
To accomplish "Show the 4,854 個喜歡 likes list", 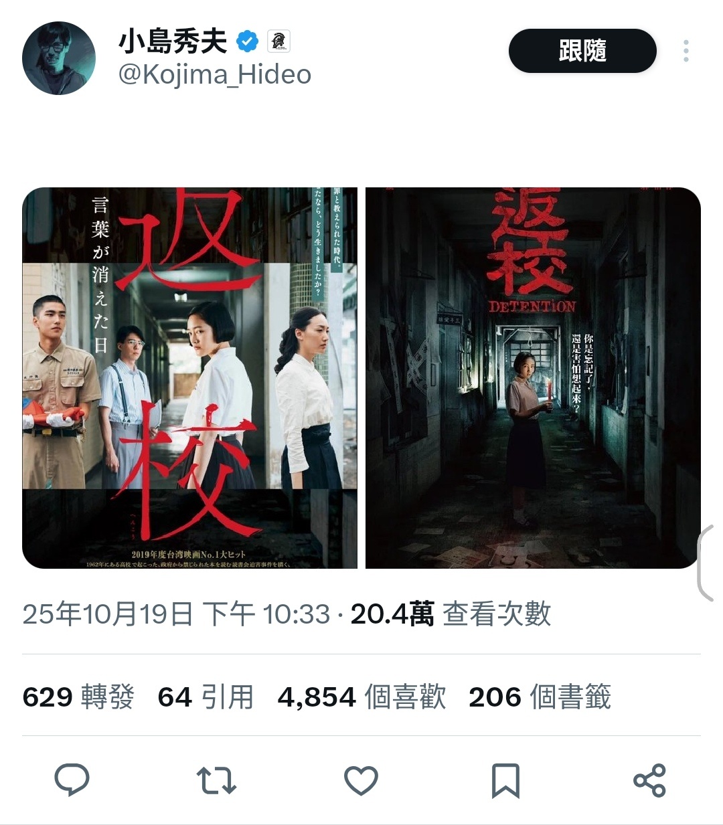I will (361, 697).
